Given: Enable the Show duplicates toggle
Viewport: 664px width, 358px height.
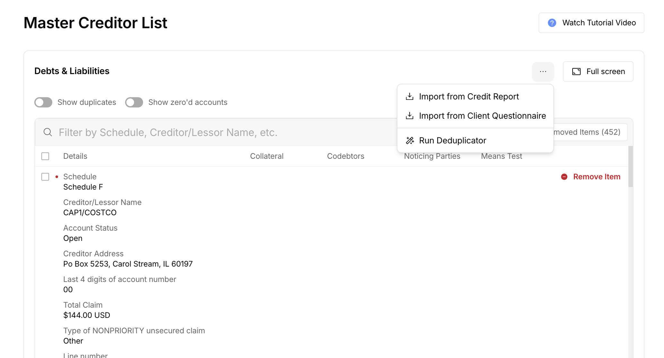Looking at the screenshot, I should tap(43, 102).
